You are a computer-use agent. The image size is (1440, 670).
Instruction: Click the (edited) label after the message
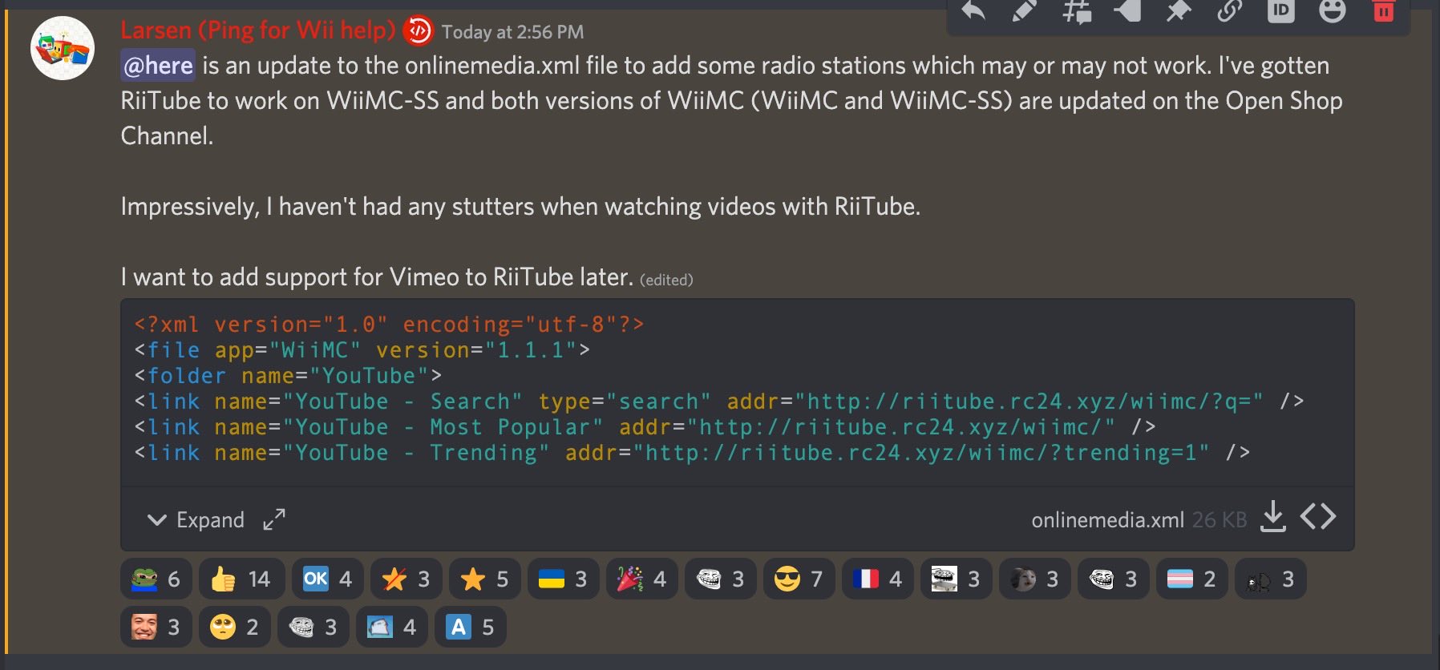pyautogui.click(x=666, y=280)
